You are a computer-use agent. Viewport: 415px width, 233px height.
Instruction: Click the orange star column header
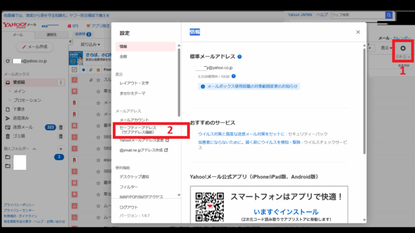[x=98, y=70]
